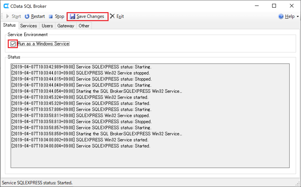Select log line with timestamp 10:33:58.813
Screen dimensions: 301x187
82,121
